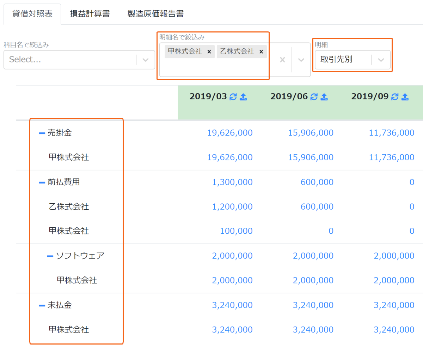Click the 2019/03 column header text
The image size is (423, 347).
[x=208, y=97]
